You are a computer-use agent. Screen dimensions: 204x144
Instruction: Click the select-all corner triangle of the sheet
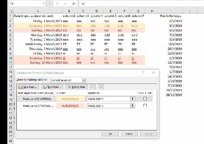[11, 11]
